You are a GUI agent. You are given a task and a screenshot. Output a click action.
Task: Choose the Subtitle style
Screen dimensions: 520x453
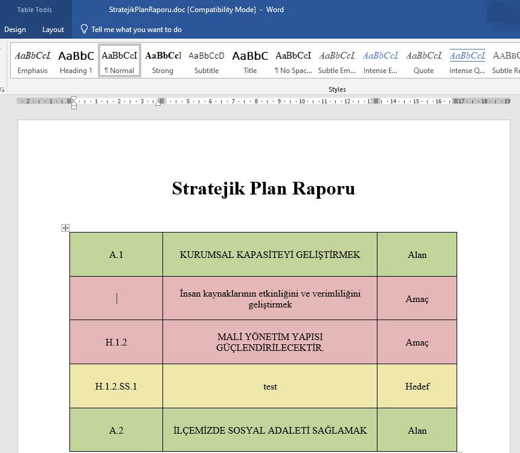pos(207,61)
